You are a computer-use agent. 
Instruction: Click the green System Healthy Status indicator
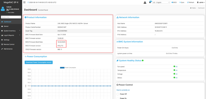(x=143, y=61)
